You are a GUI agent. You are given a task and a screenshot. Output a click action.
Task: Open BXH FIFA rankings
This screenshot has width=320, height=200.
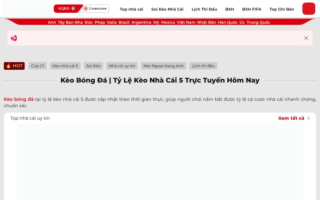[252, 9]
